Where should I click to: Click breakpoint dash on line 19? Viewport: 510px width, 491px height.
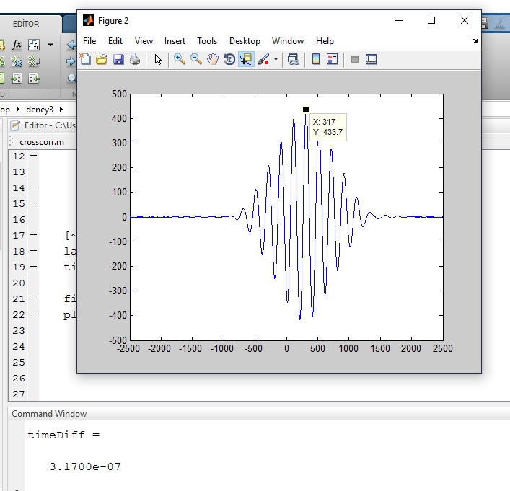(33, 266)
